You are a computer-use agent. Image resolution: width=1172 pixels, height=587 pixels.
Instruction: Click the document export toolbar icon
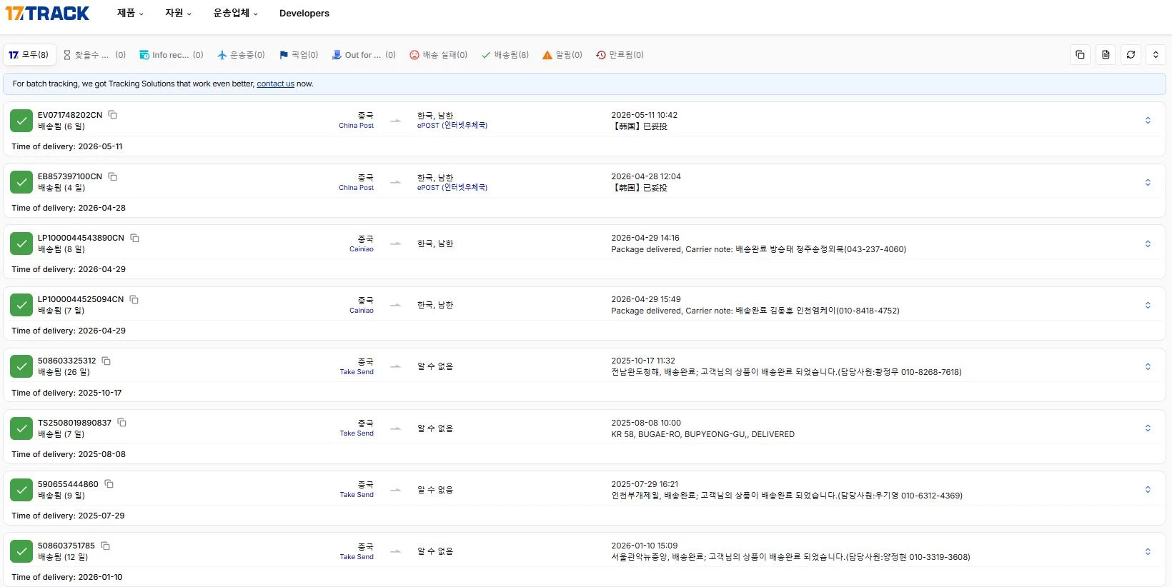pos(1106,55)
